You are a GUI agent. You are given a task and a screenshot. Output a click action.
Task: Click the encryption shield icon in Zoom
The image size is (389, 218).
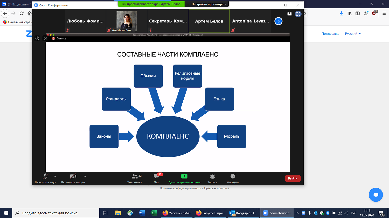[45, 38]
